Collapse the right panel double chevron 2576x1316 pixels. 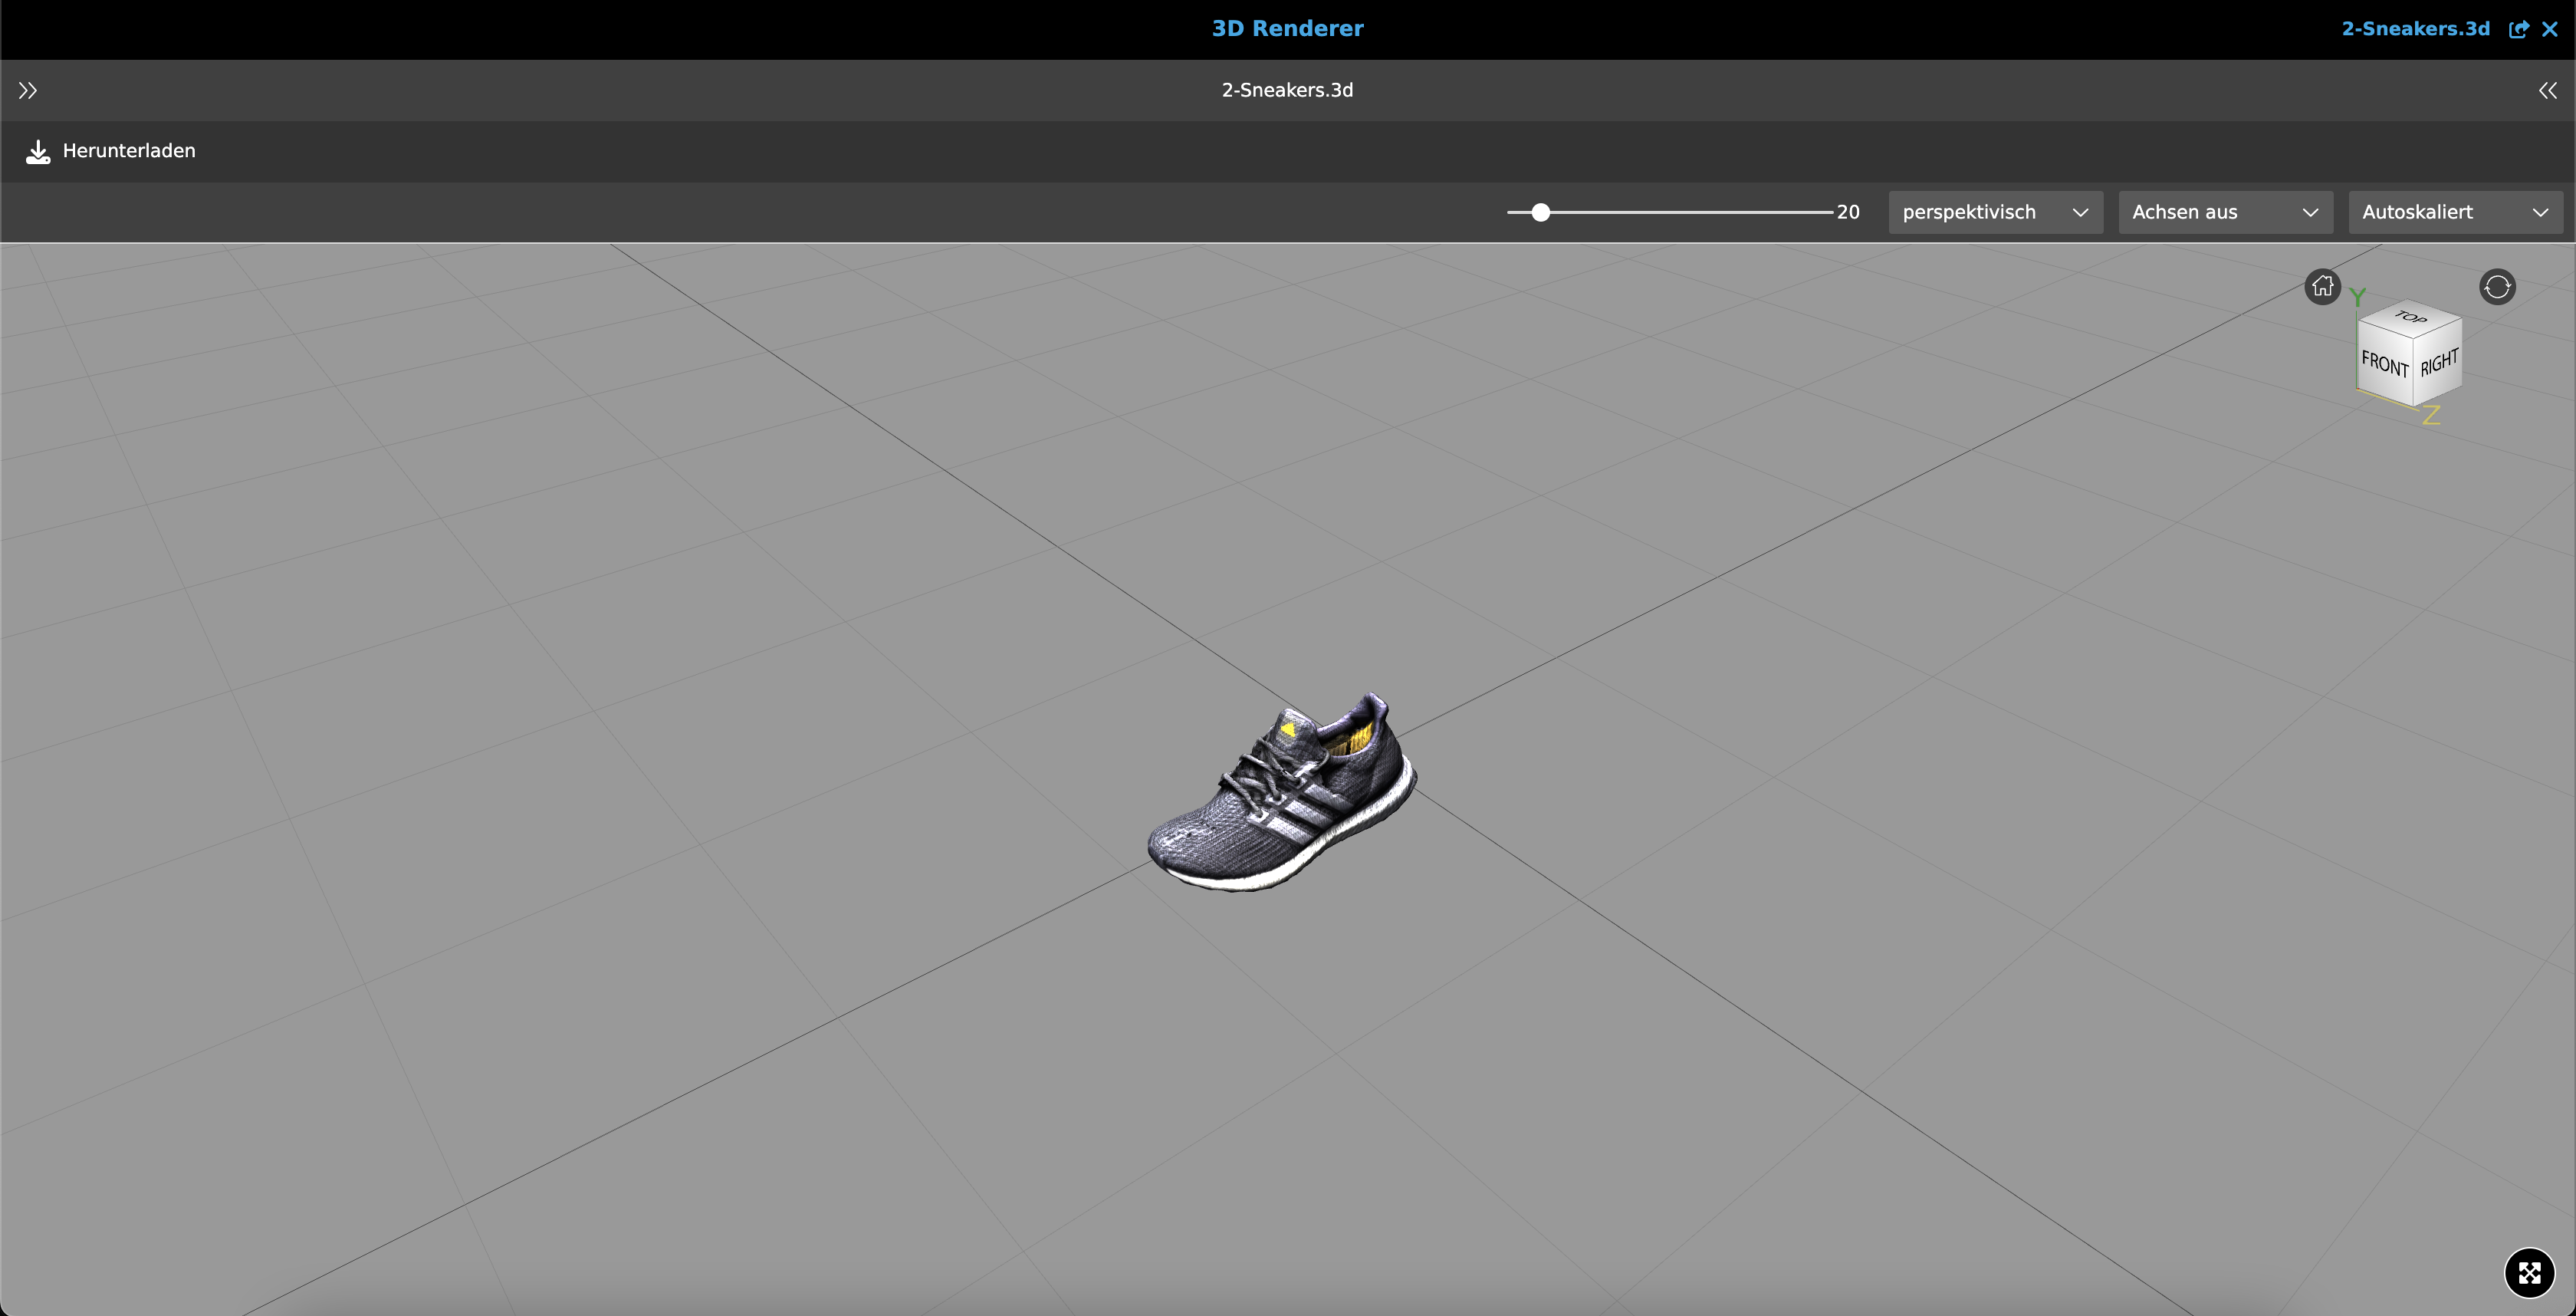coord(2547,91)
